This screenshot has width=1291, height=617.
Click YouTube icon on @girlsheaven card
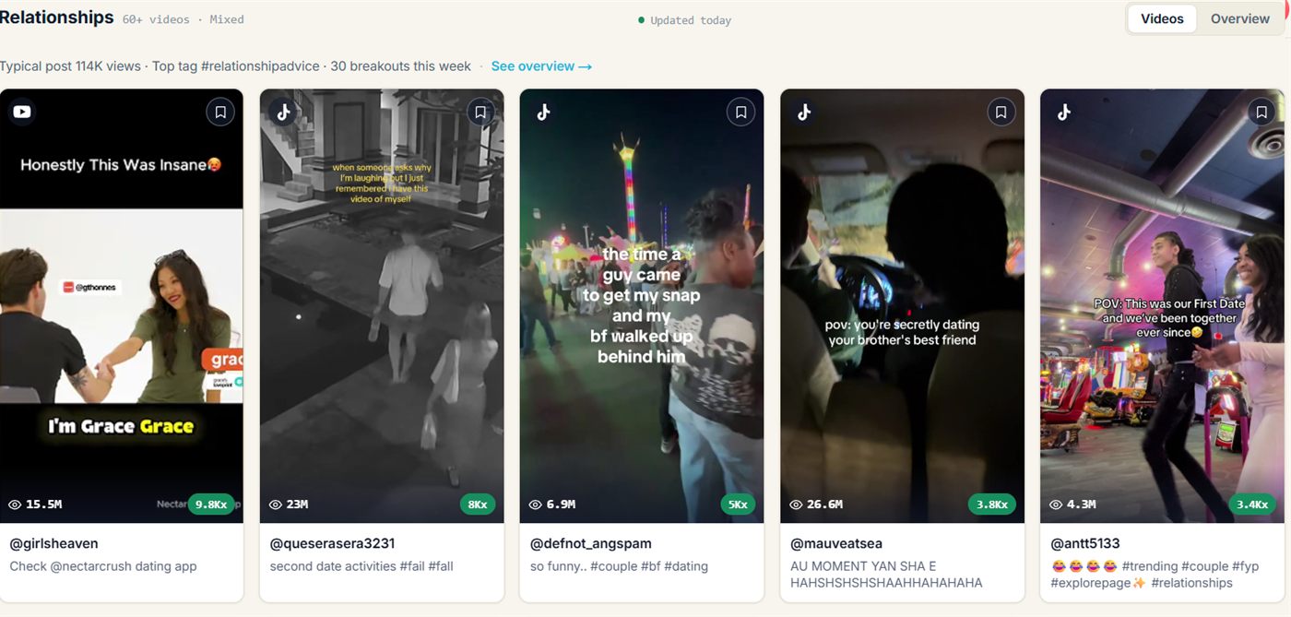click(22, 112)
